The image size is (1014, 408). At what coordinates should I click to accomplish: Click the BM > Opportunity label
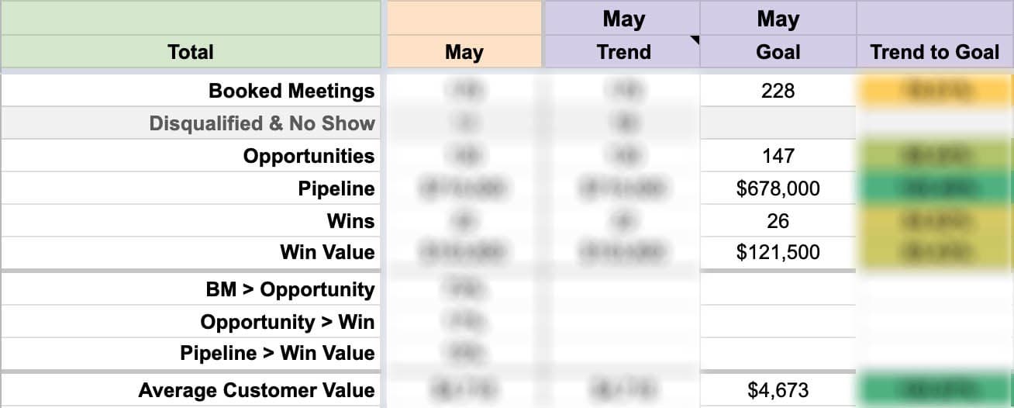click(291, 289)
